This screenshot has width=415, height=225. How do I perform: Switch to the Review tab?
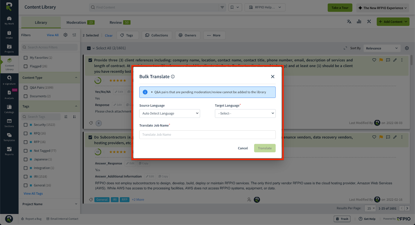point(120,22)
